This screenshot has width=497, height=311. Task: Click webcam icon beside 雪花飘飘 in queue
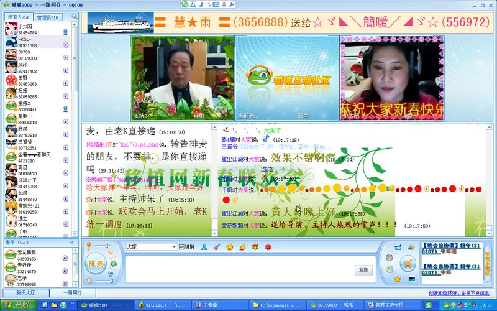coord(65,258)
